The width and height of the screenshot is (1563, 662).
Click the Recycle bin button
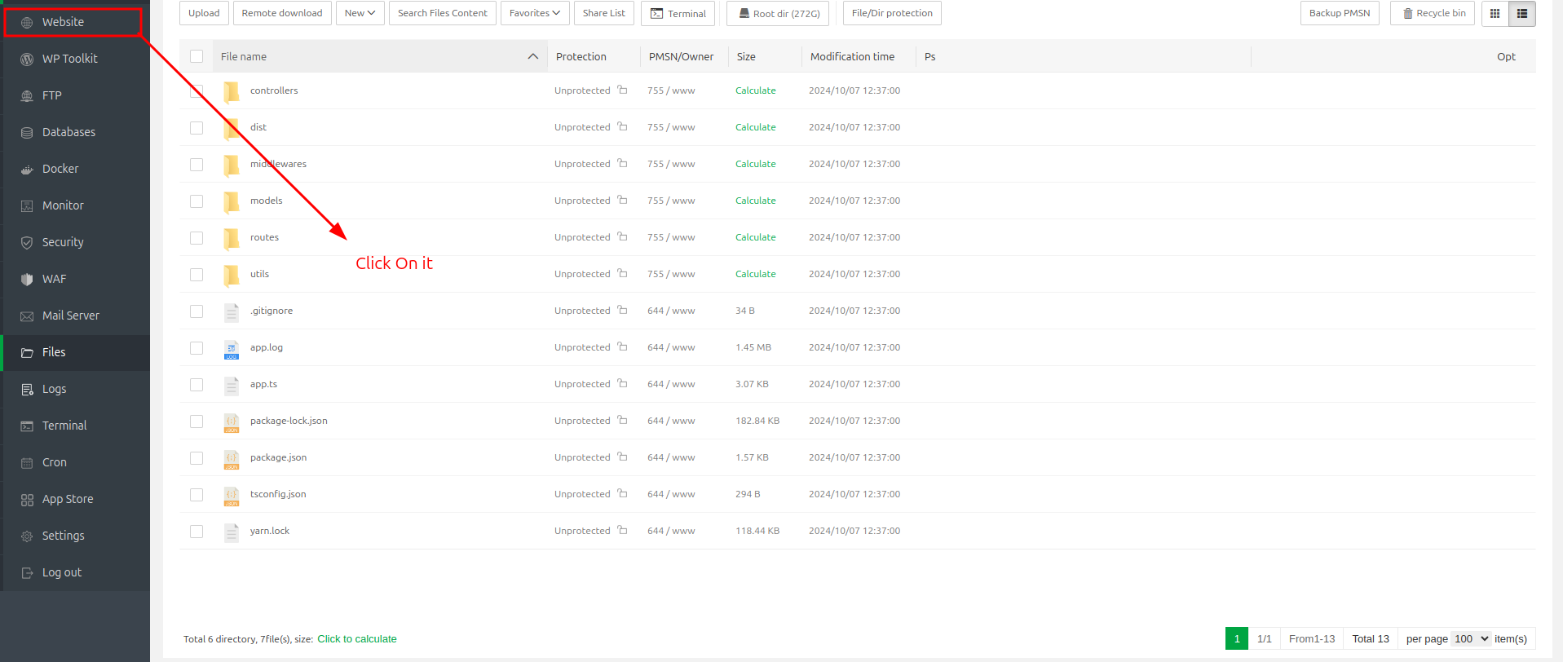(1433, 13)
